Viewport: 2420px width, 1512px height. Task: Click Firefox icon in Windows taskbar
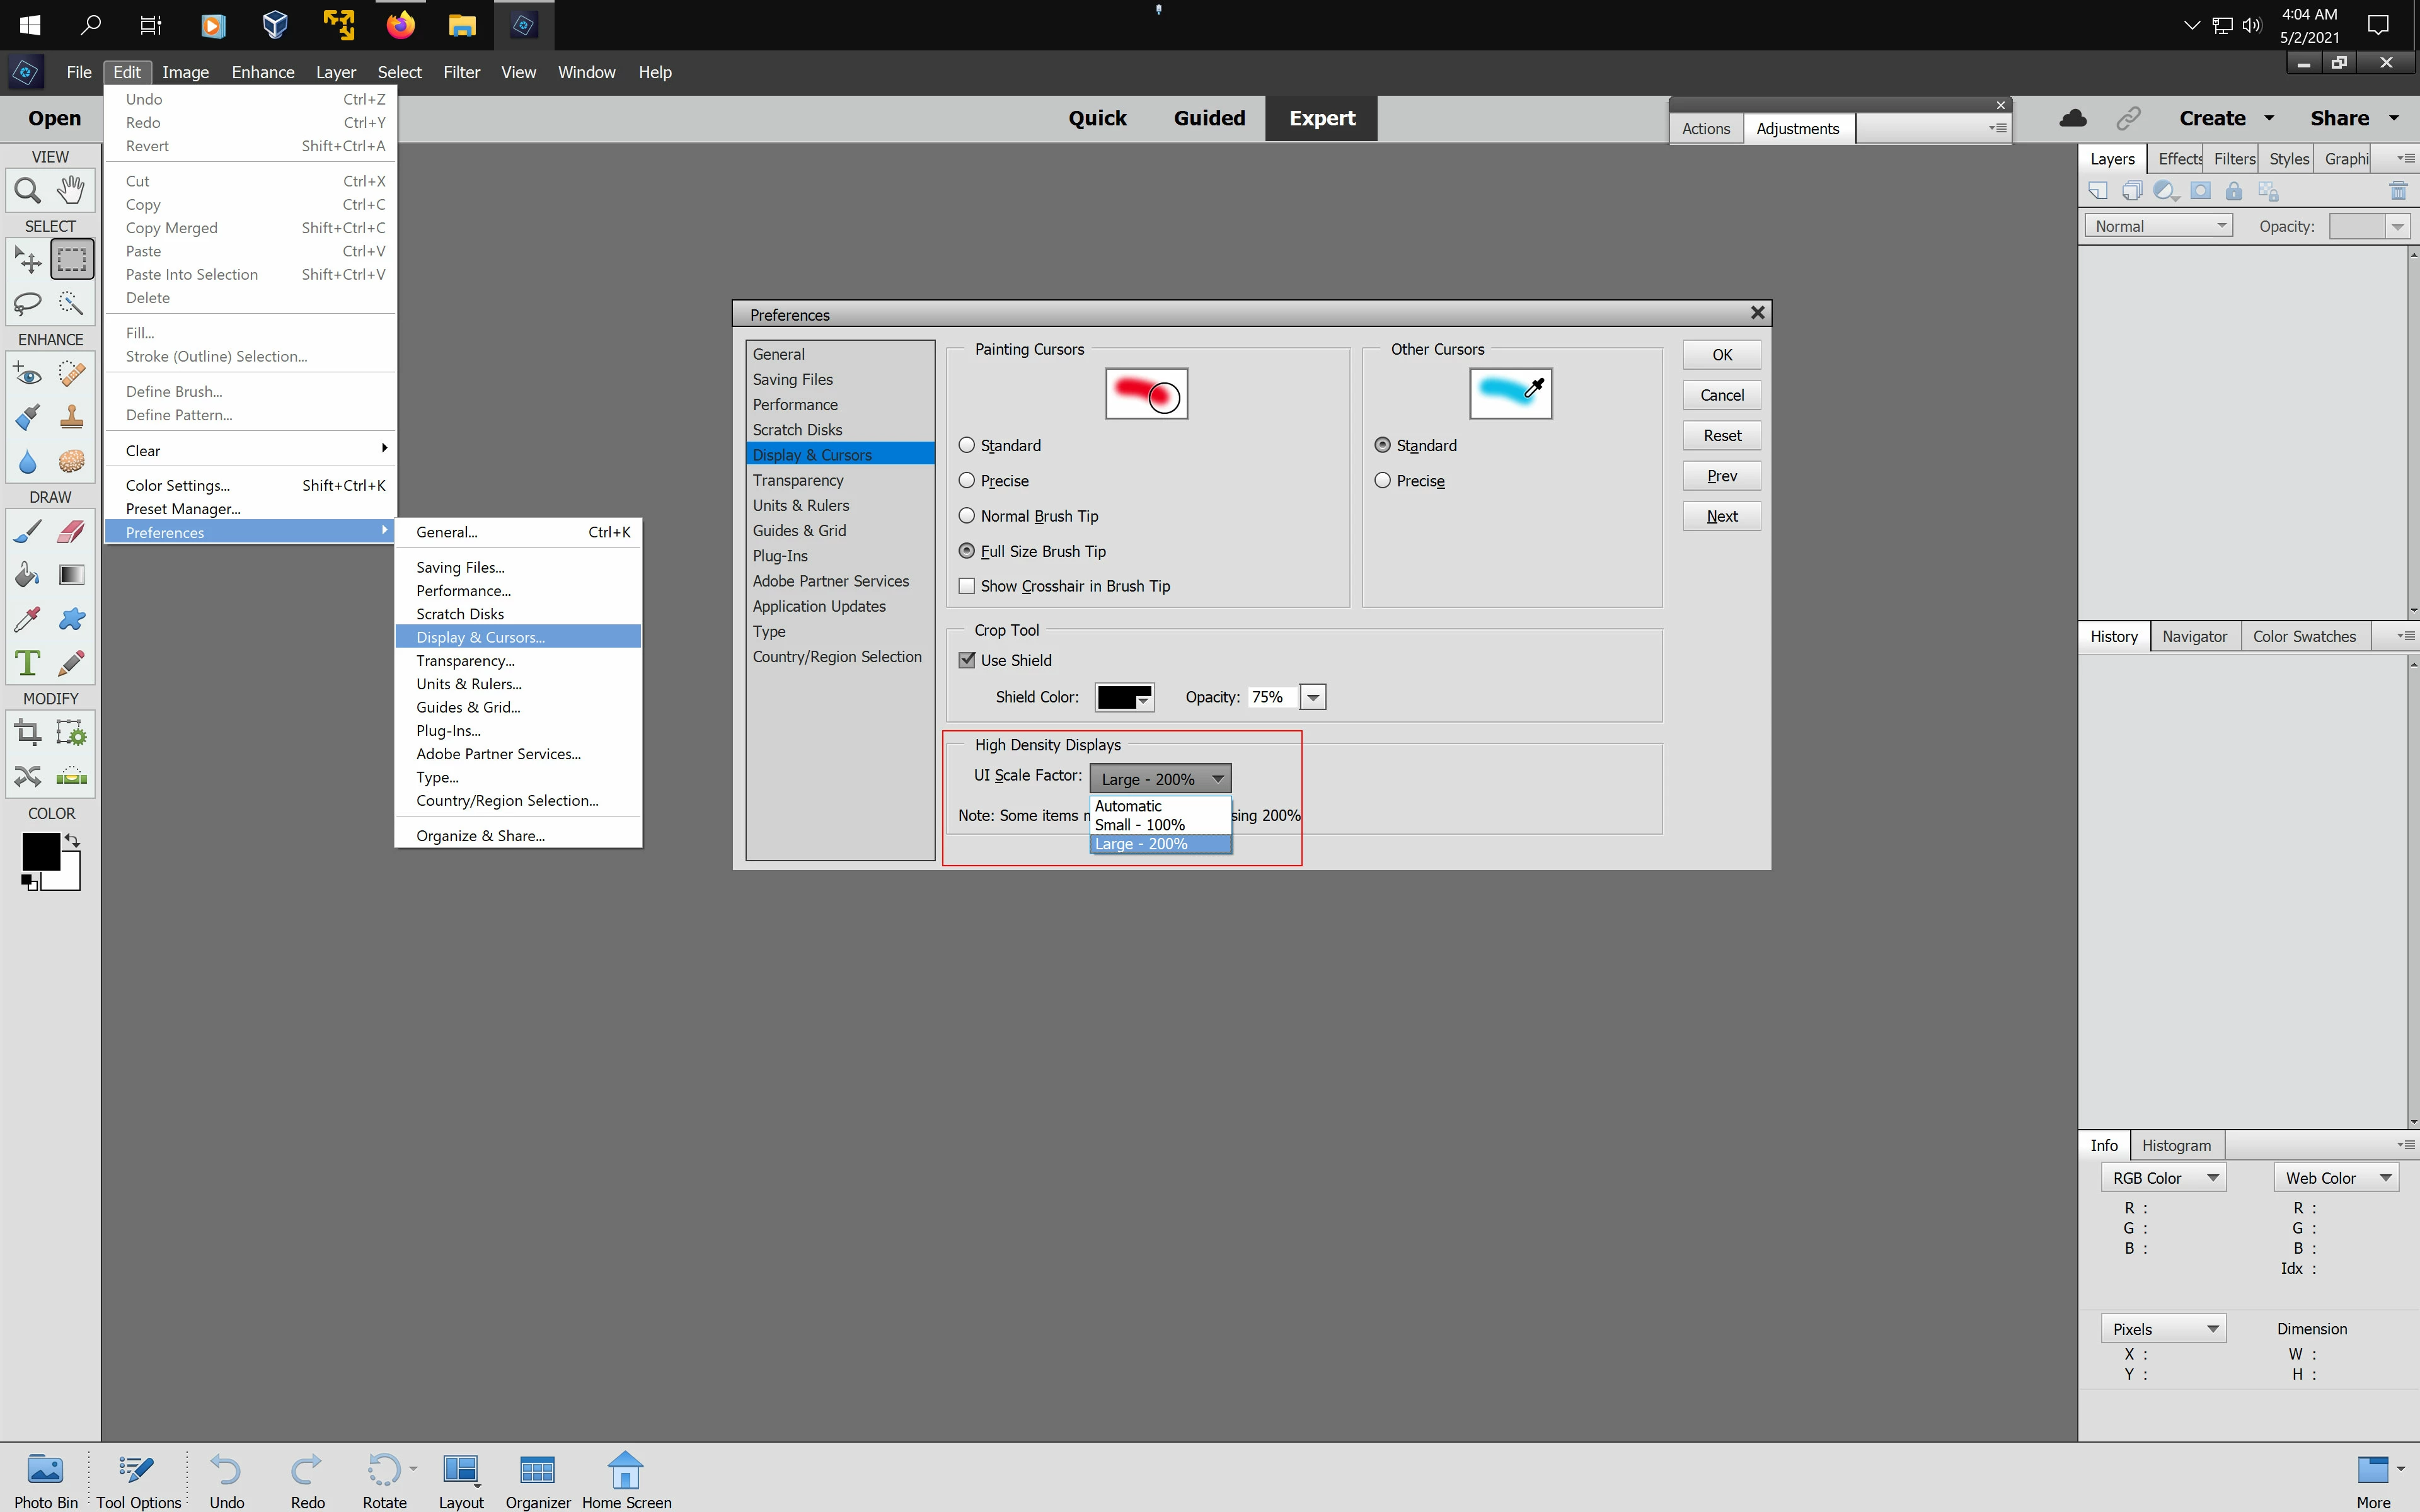pyautogui.click(x=400, y=25)
